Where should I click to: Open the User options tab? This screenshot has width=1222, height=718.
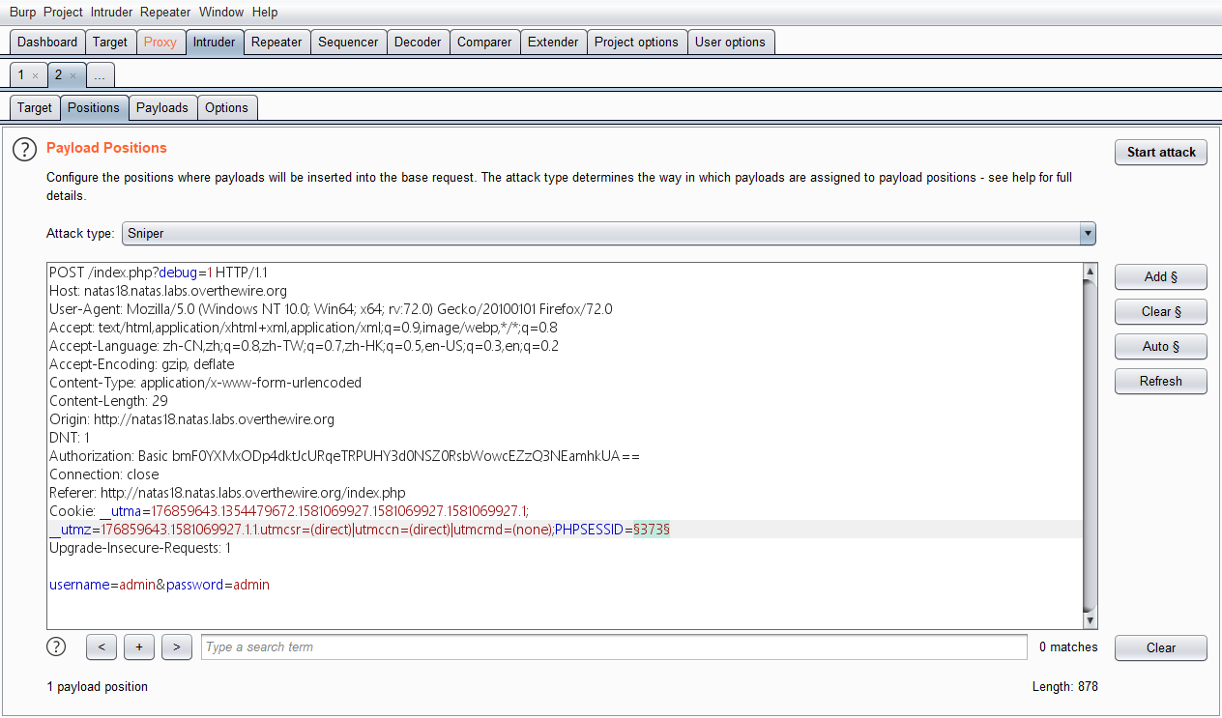pos(730,43)
